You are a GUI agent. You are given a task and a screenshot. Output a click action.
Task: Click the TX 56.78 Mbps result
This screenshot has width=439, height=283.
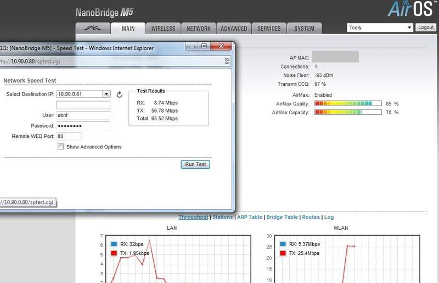[x=157, y=110]
